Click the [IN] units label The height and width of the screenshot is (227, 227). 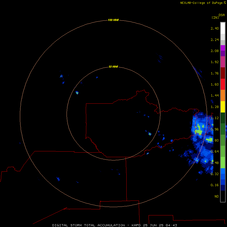215,17
